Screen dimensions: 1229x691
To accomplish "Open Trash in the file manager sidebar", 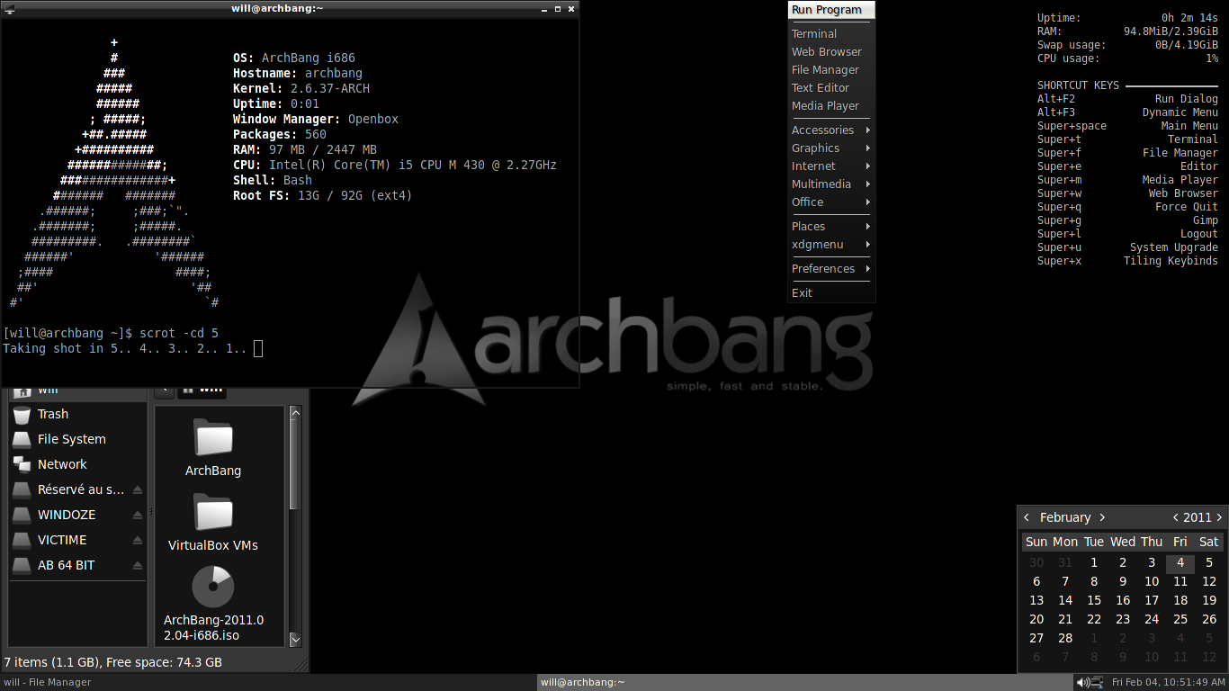I will tap(77, 414).
